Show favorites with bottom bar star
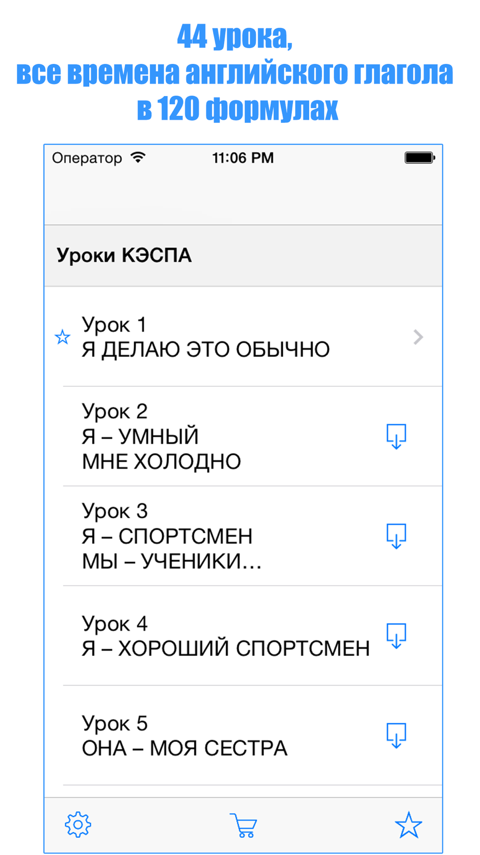This screenshot has height=855, width=480. pyautogui.click(x=408, y=825)
